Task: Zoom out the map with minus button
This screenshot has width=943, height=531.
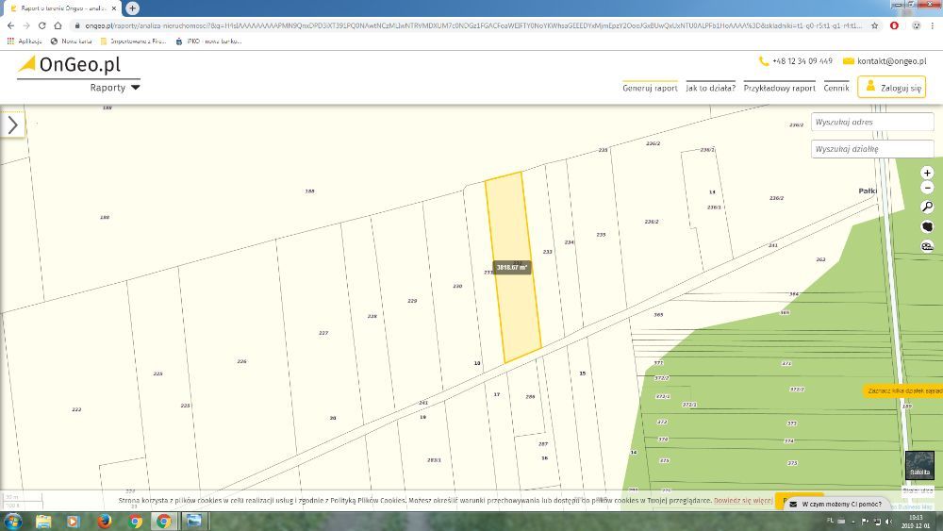Action: (x=927, y=188)
